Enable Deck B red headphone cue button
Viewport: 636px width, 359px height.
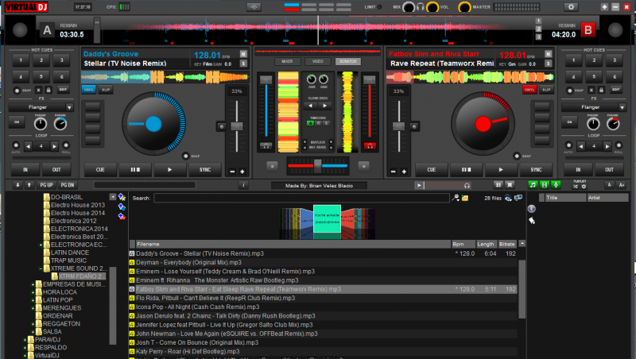point(370,146)
